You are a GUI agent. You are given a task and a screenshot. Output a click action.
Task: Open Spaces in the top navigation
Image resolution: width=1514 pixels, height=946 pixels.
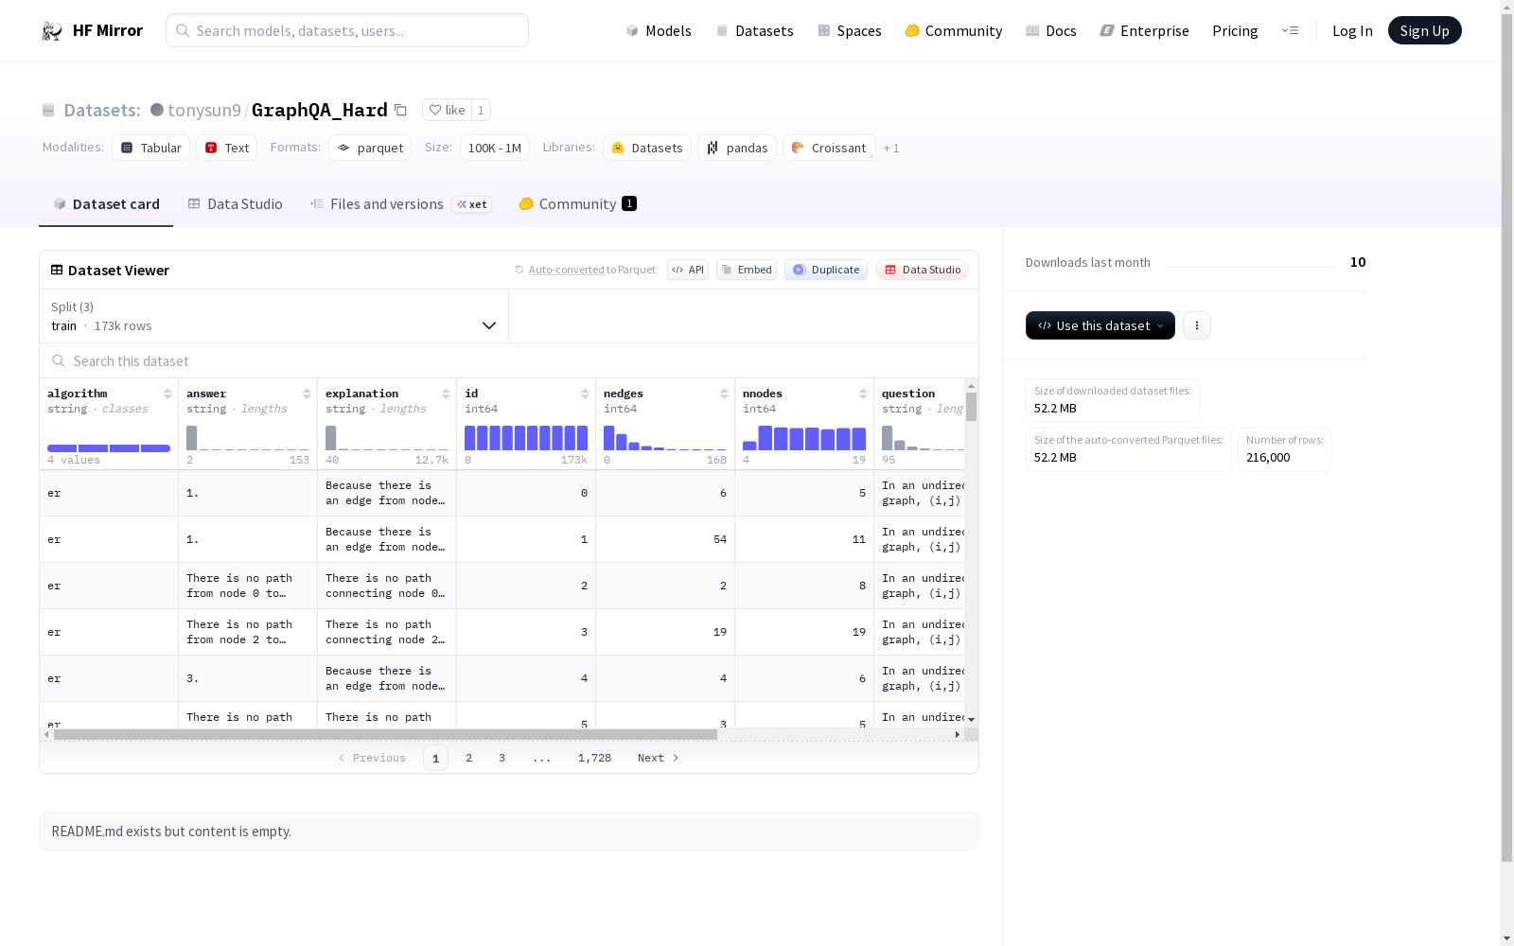(x=850, y=31)
